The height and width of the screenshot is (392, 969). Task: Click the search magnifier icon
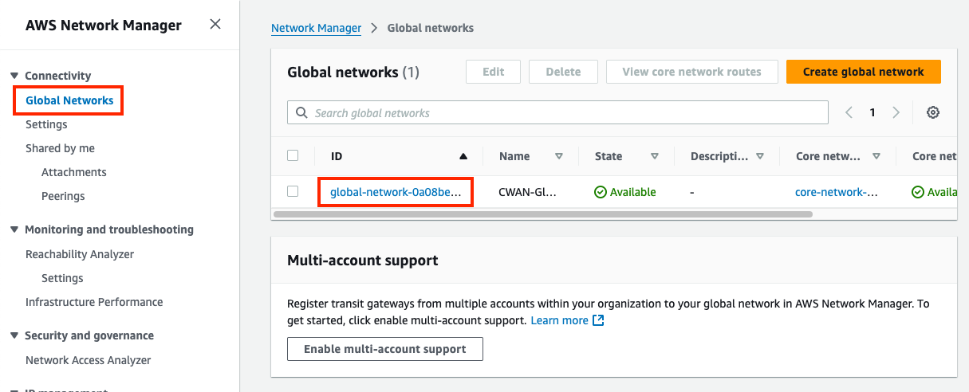(301, 113)
